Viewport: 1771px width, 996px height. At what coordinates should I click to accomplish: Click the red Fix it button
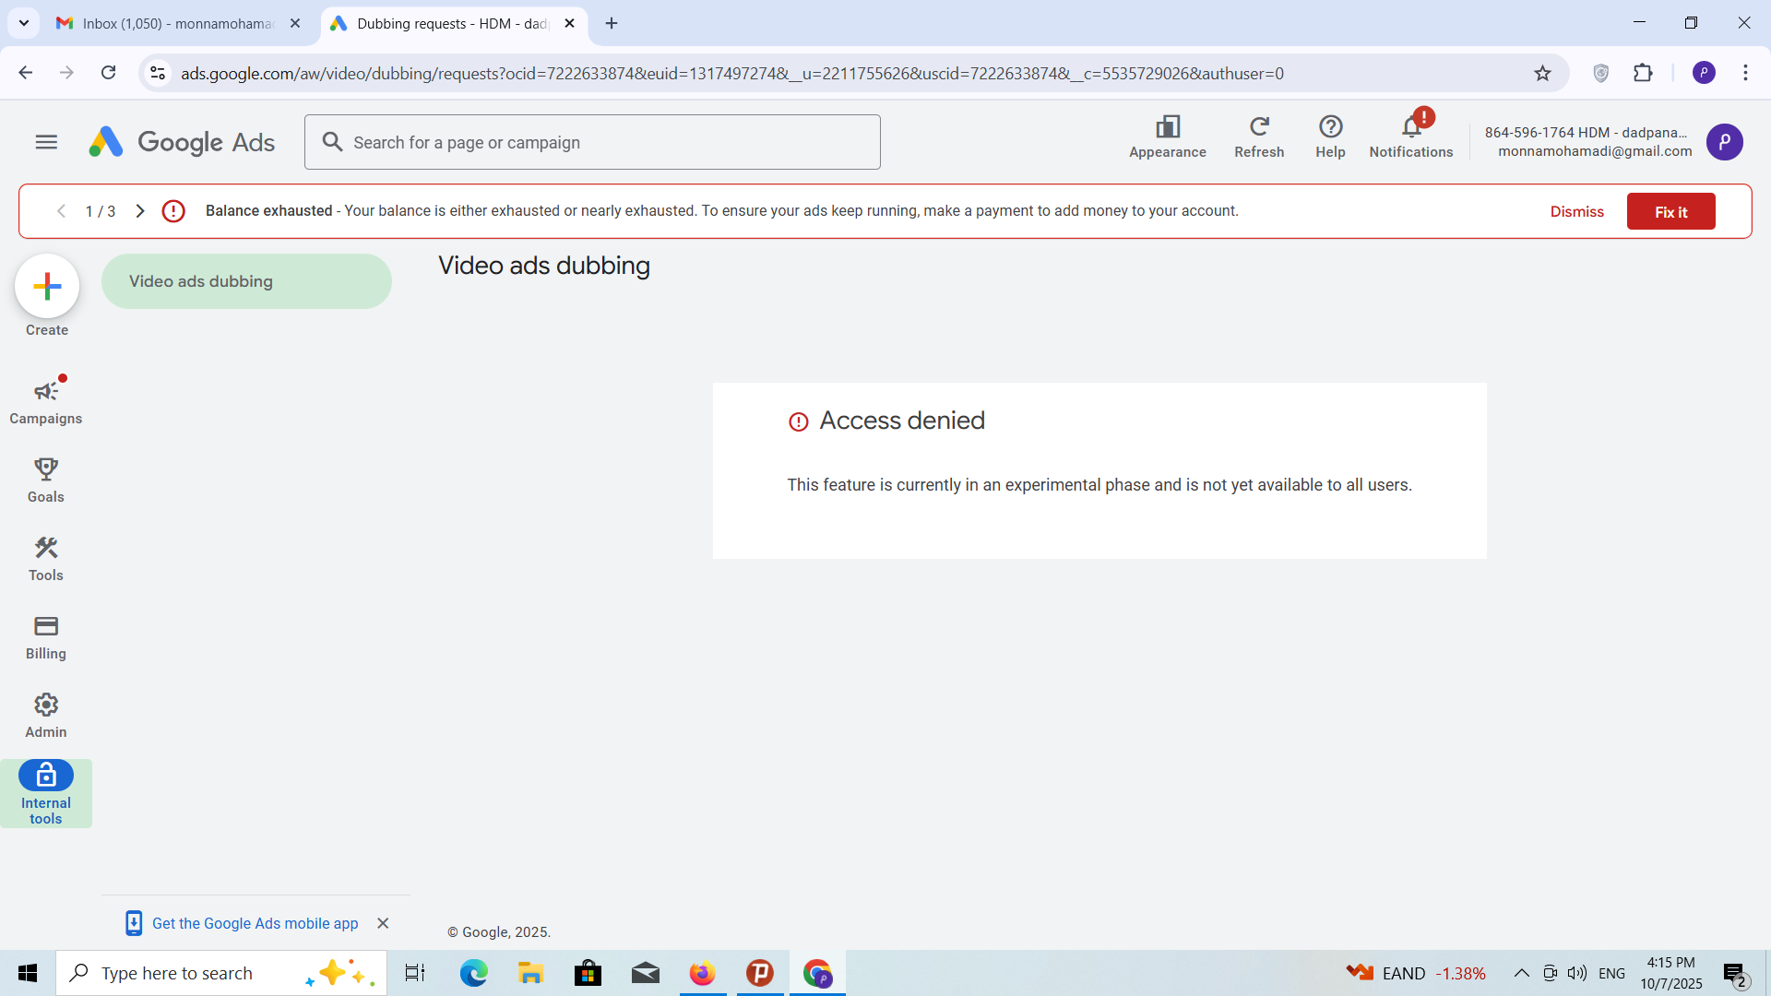click(x=1670, y=211)
